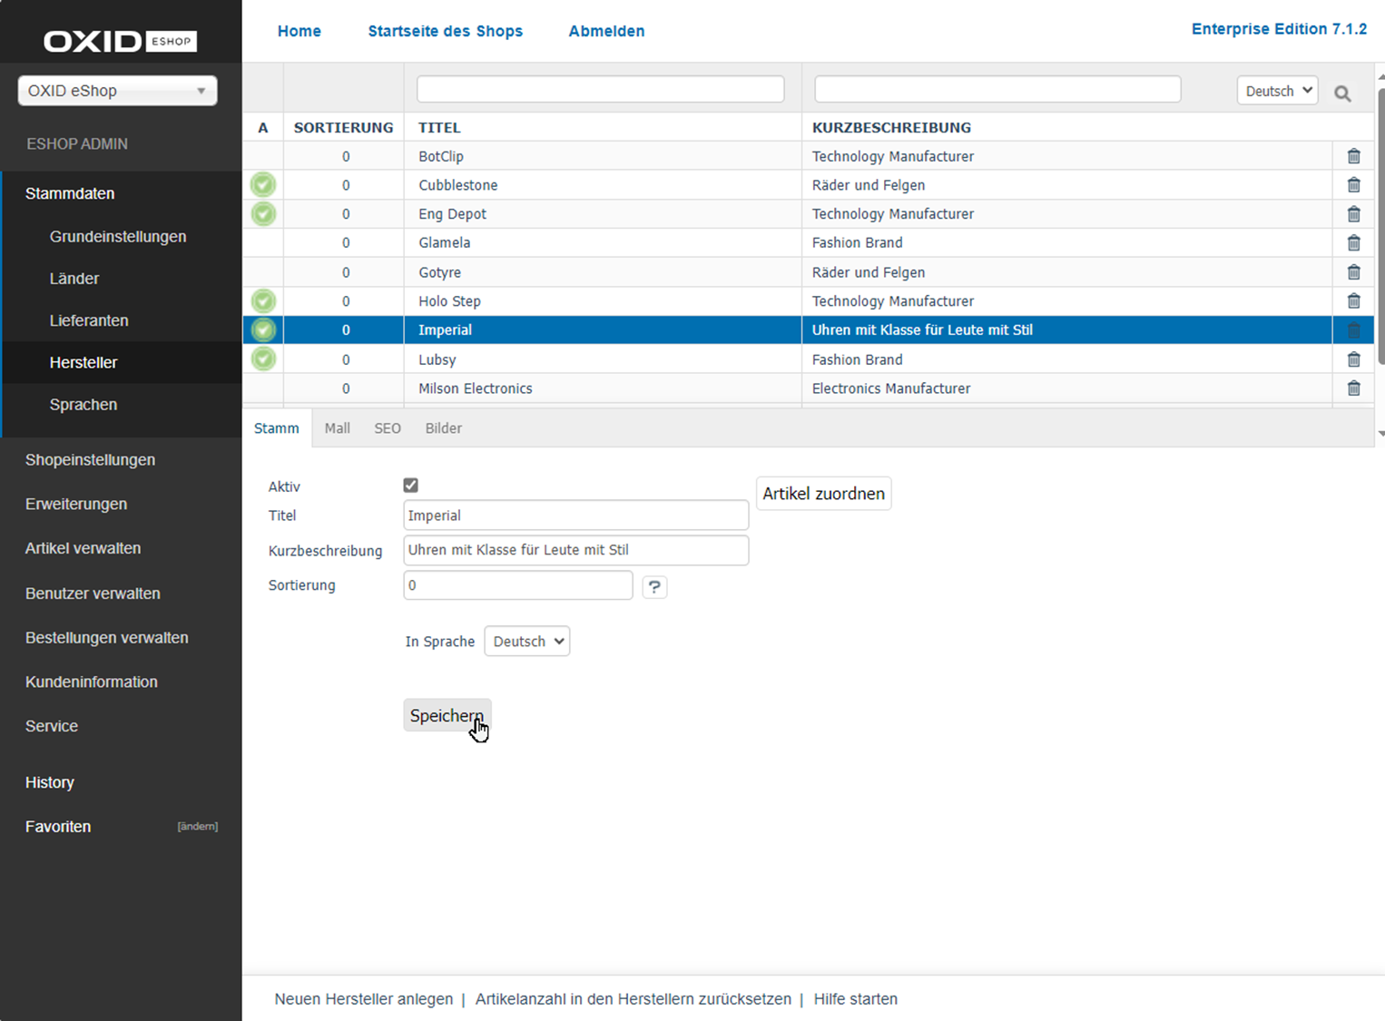Delete the BotClip manufacturer via trash icon
1385x1021 pixels.
point(1353,156)
